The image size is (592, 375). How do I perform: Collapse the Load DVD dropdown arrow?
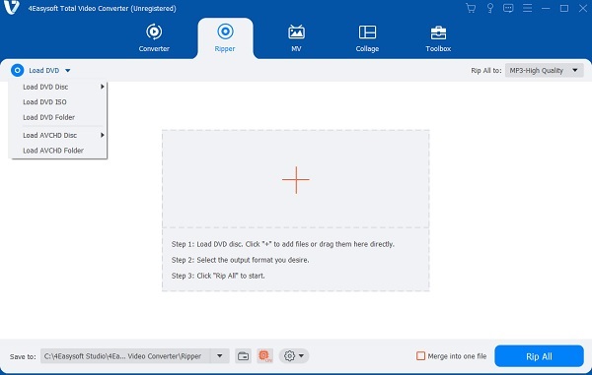pos(67,71)
